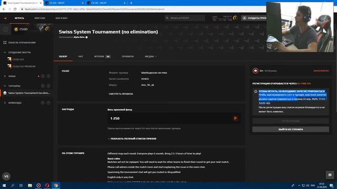This screenshot has width=337, height=189.
Task: Open the Windows notification center
Action: [x=331, y=185]
